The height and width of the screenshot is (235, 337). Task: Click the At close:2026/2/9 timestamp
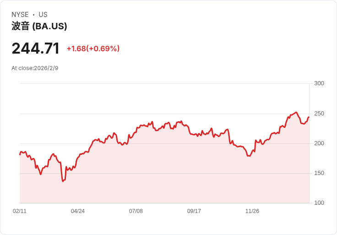[35, 68]
